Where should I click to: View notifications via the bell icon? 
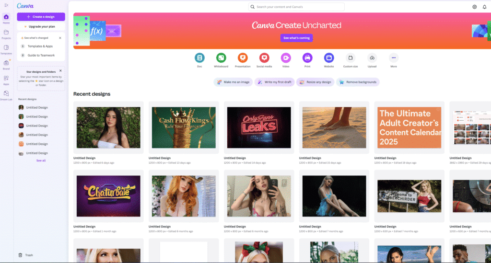tap(484, 7)
